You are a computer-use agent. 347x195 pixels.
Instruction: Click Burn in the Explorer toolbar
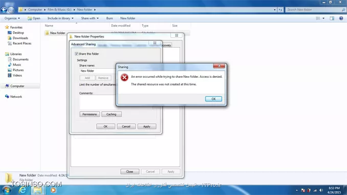[x=110, y=18]
